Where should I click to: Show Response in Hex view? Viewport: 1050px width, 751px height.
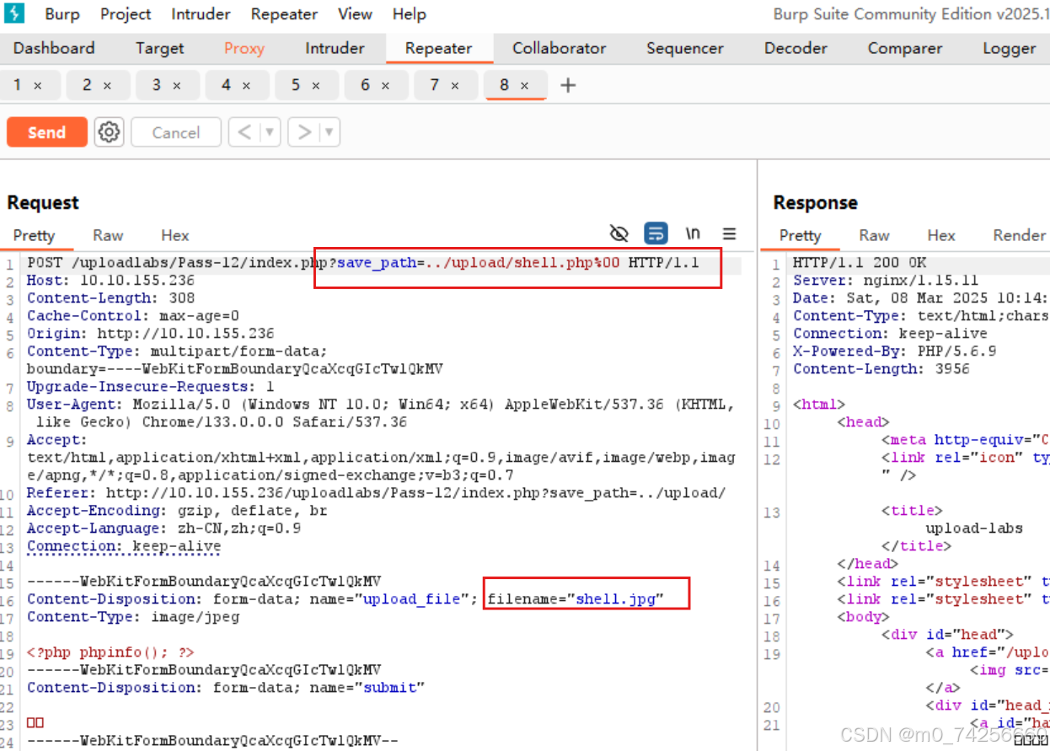tap(941, 235)
